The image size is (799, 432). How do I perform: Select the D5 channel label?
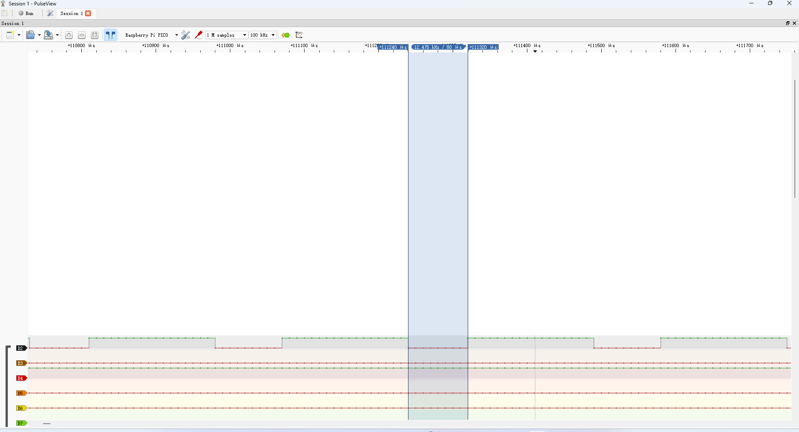[21, 393]
